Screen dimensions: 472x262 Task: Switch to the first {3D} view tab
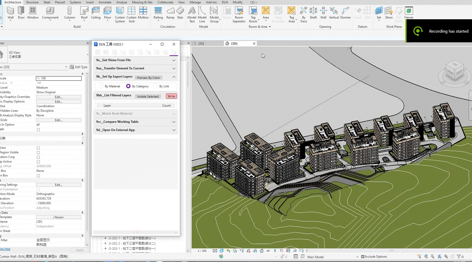click(201, 44)
